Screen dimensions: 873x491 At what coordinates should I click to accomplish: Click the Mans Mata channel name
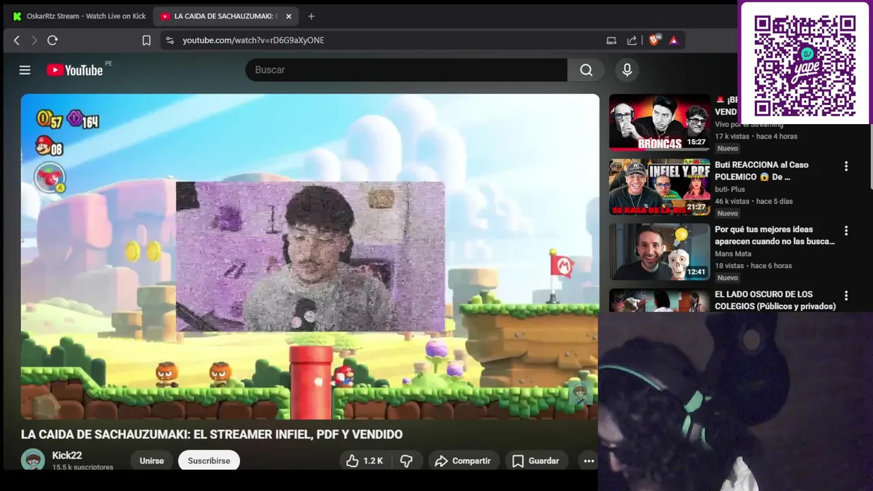[733, 254]
